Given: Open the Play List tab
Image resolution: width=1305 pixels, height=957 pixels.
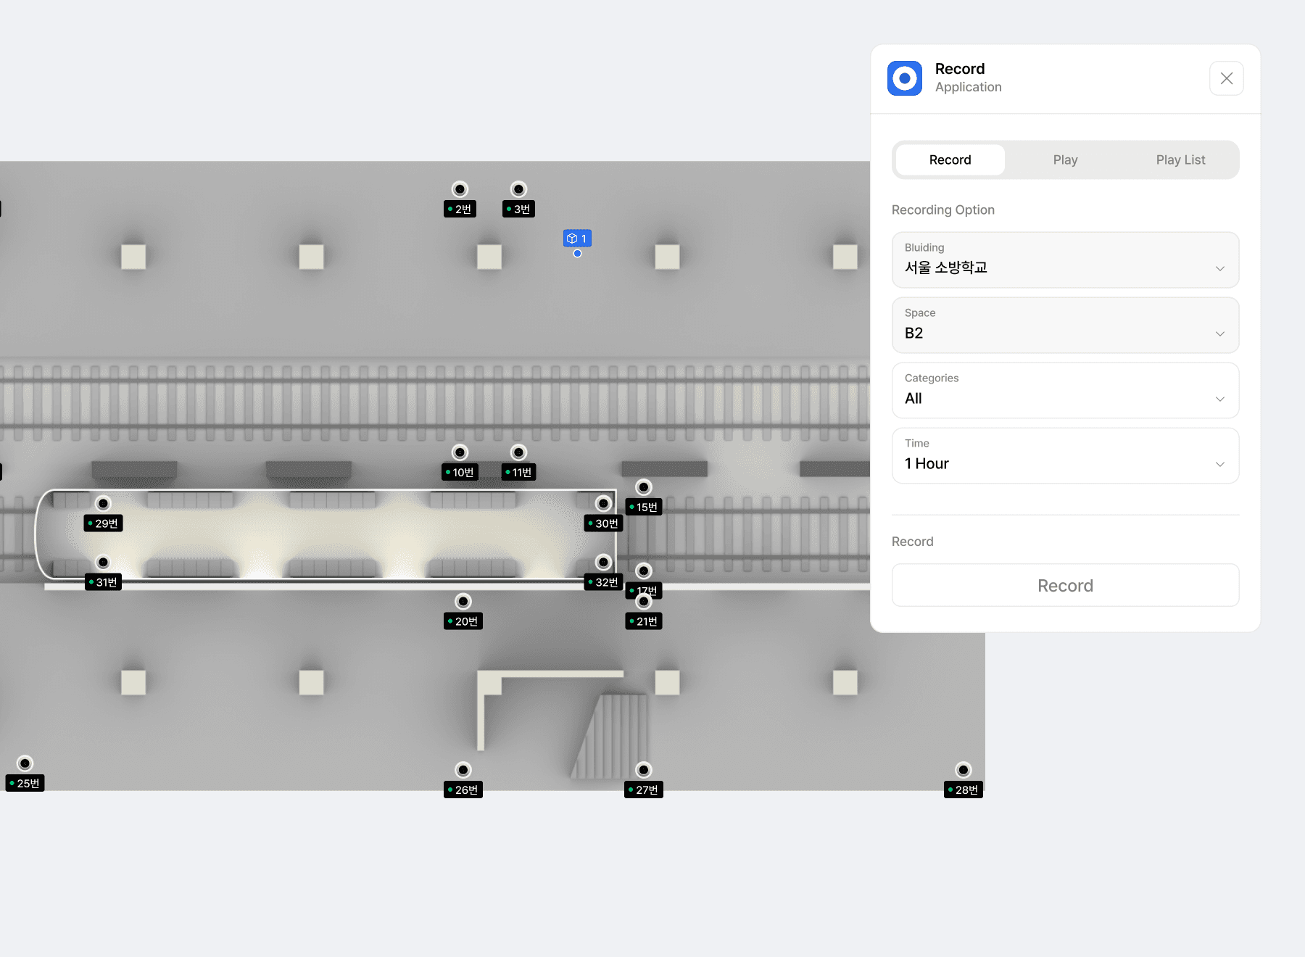Looking at the screenshot, I should point(1180,160).
